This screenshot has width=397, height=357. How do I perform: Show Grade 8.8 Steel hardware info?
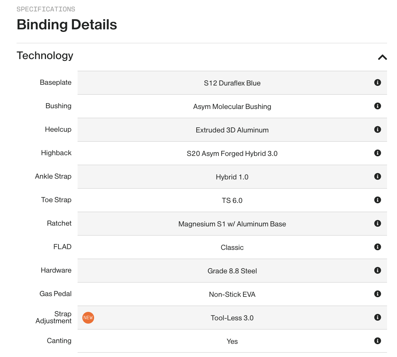pos(377,270)
